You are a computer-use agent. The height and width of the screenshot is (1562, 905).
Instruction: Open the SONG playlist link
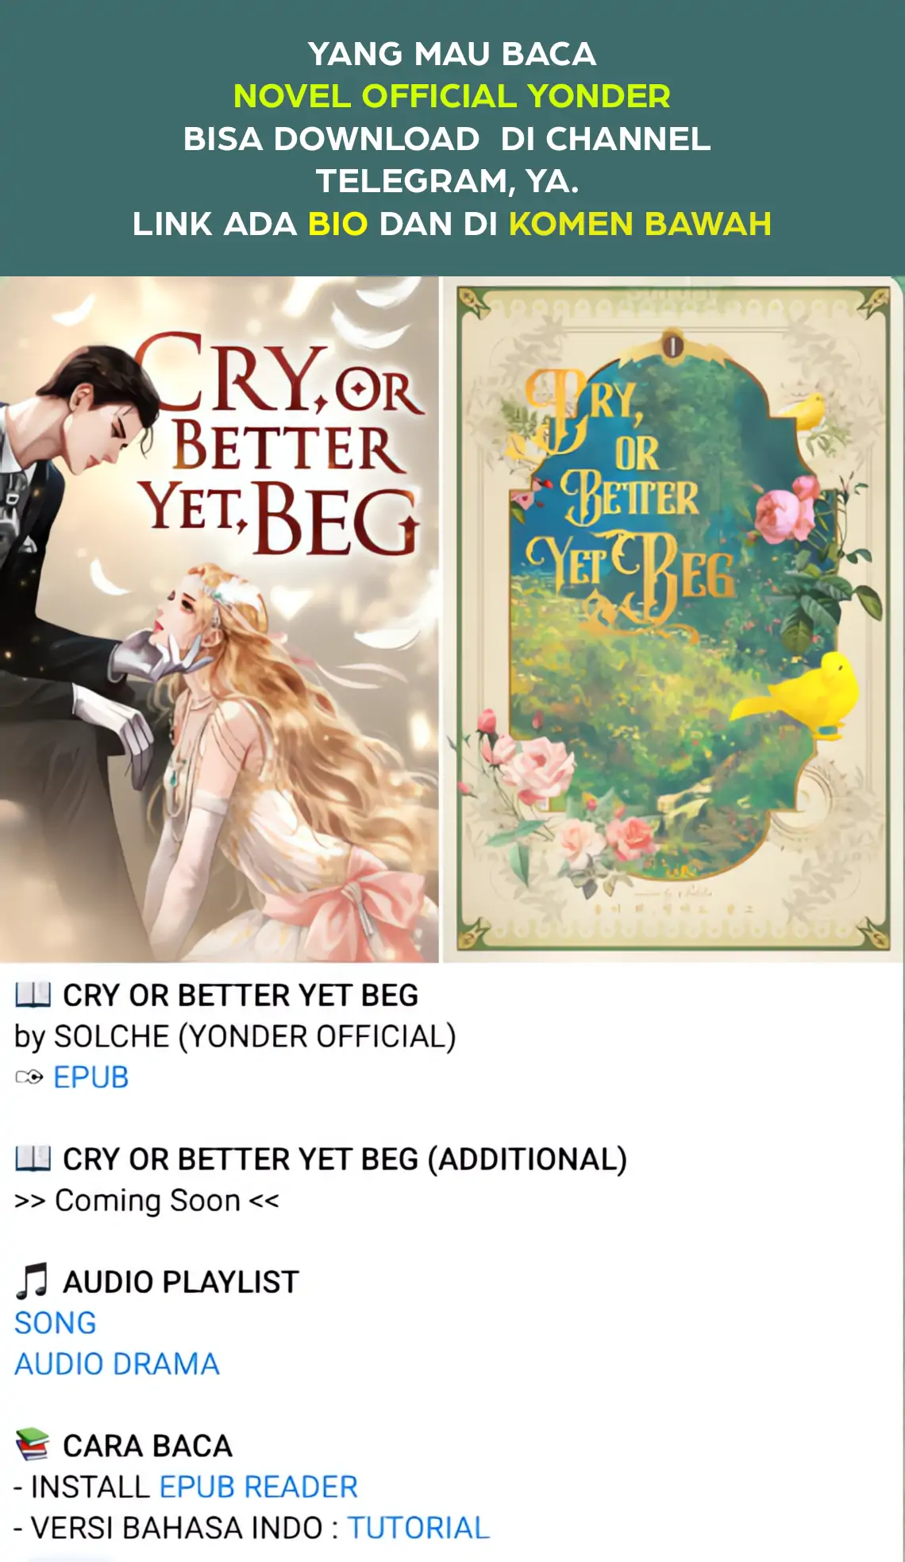tap(56, 1323)
